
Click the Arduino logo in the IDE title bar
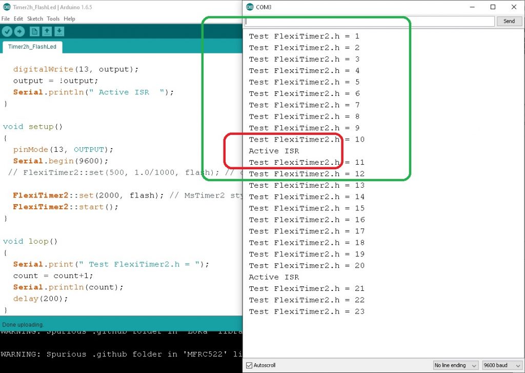pyautogui.click(x=6, y=7)
